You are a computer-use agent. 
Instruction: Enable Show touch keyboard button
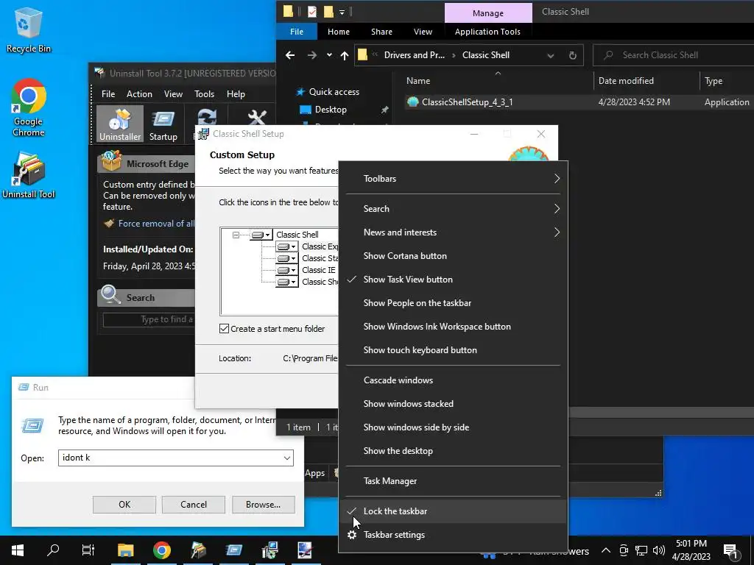[x=453, y=350]
